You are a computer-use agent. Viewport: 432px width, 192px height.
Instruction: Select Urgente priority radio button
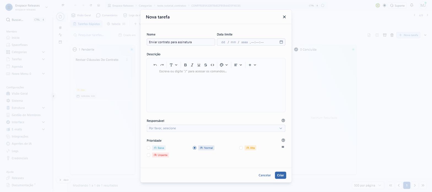click(148, 155)
